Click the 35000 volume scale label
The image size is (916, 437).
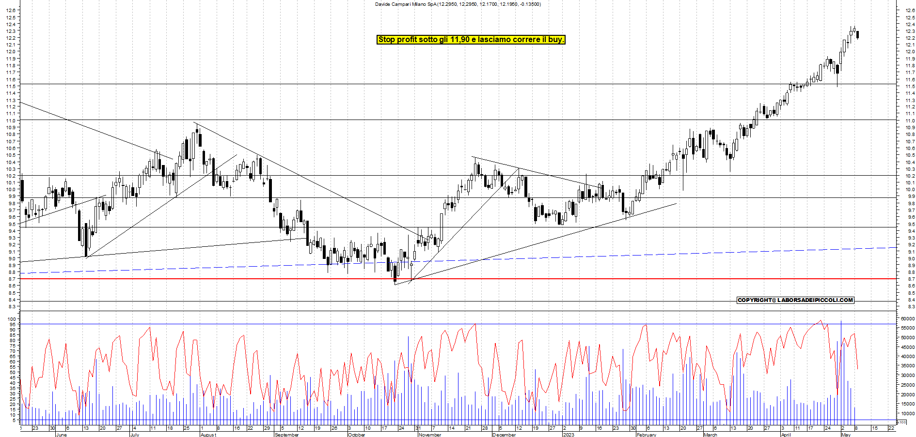908,366
